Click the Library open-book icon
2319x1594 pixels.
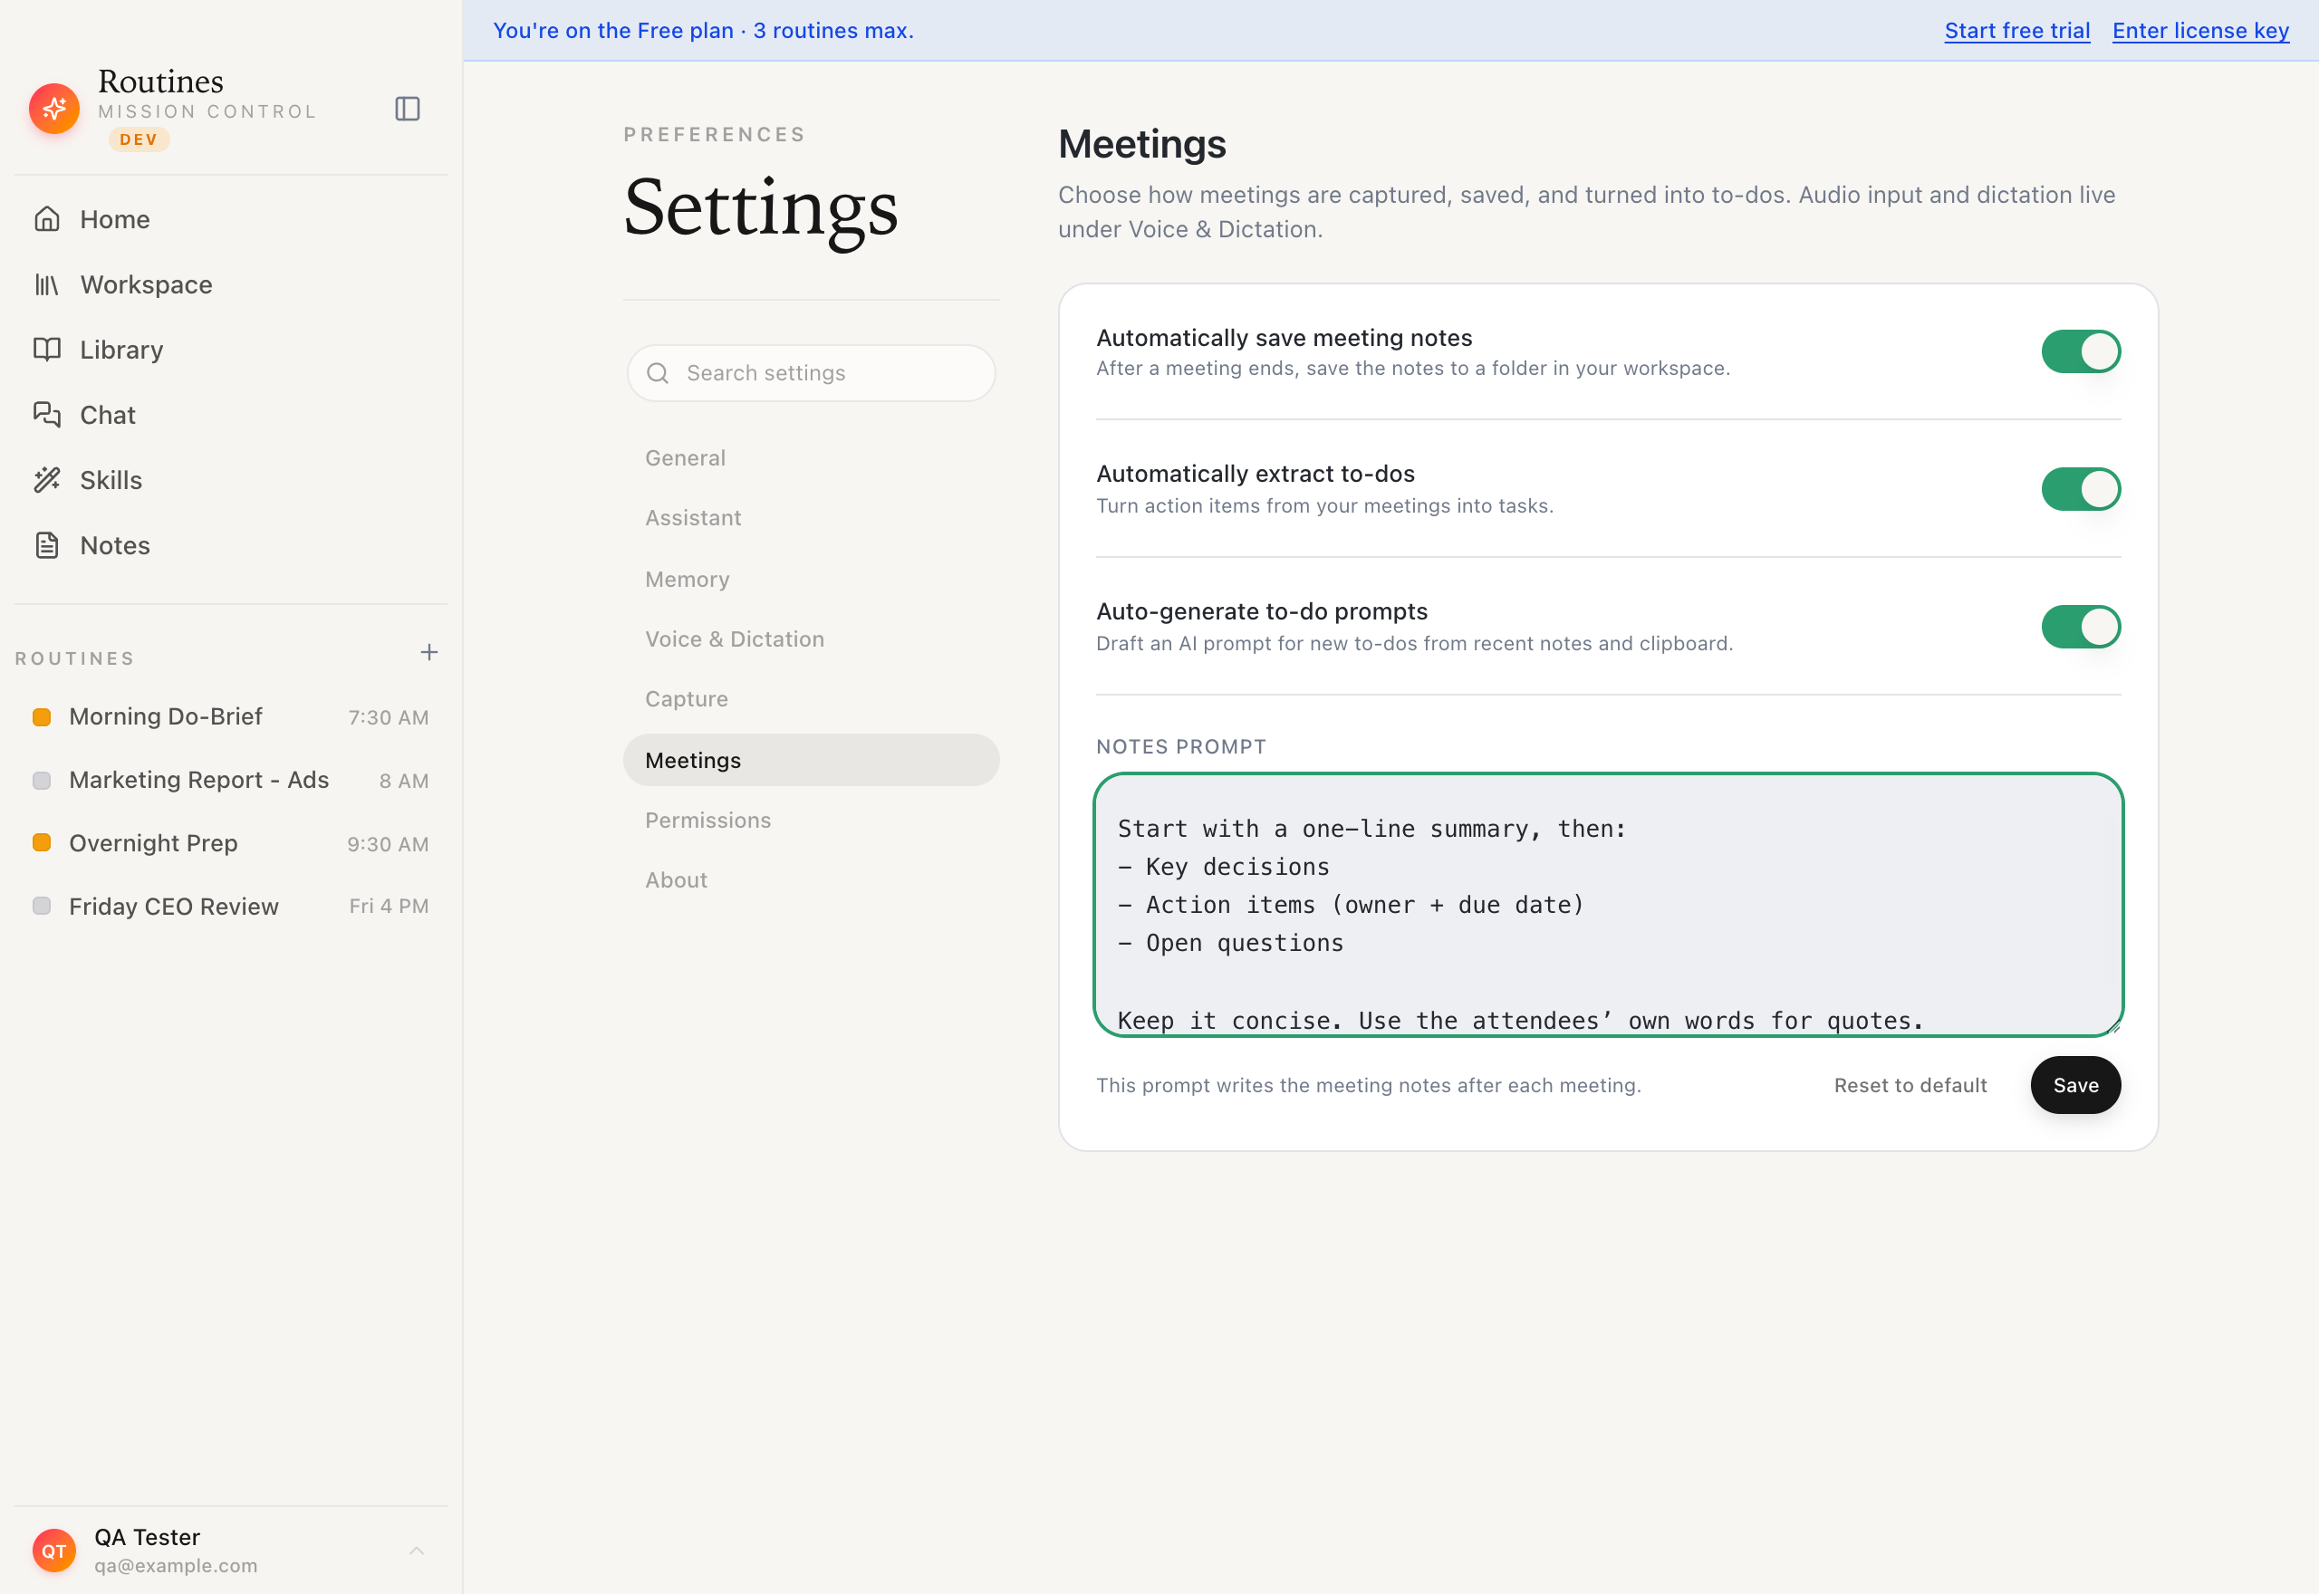tap(47, 350)
